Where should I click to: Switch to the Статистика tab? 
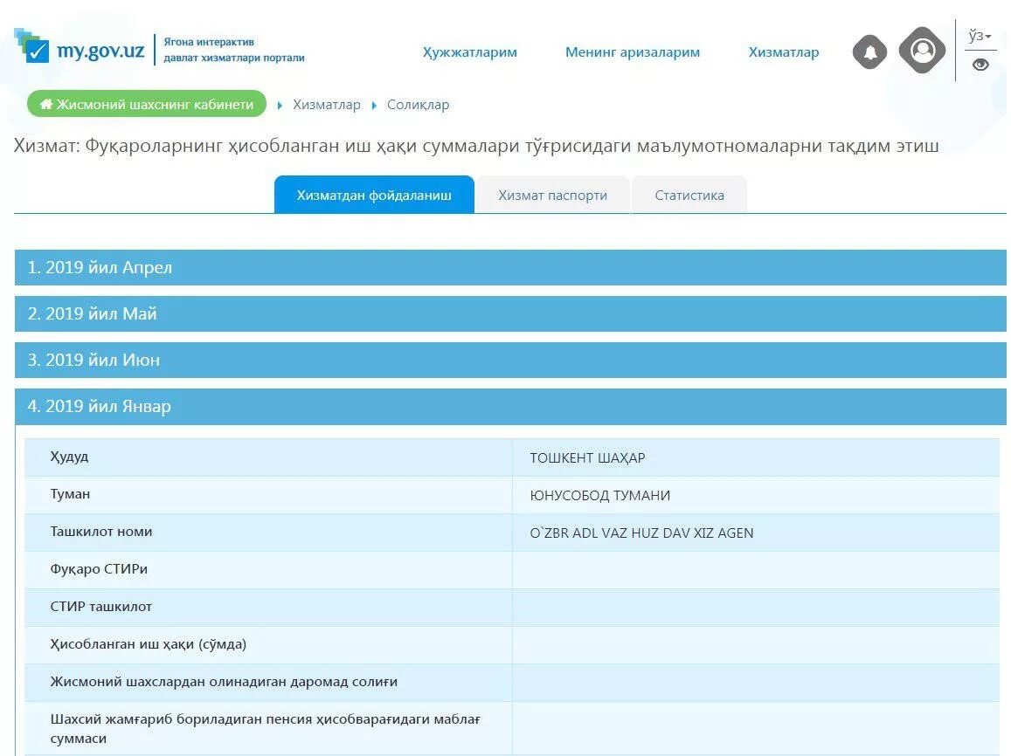coord(689,196)
